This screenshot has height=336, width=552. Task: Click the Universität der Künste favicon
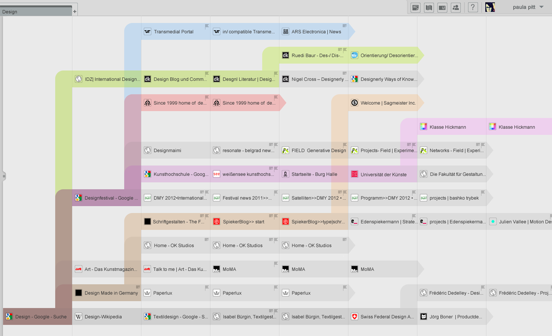(x=354, y=174)
